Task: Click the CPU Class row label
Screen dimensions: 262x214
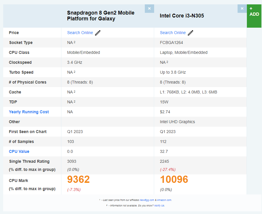Action: 19,52
